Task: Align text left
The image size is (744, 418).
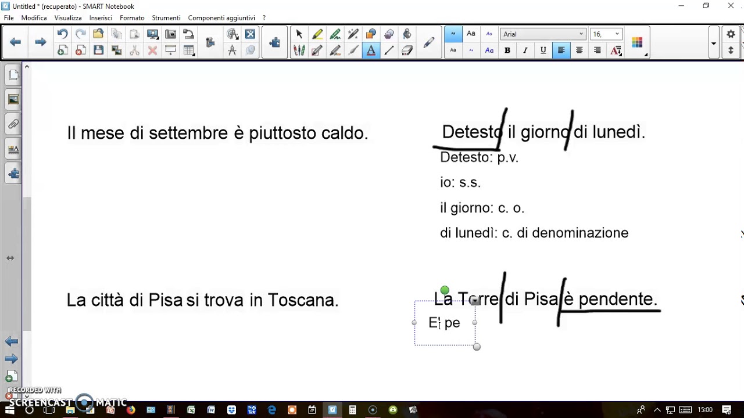Action: point(561,51)
